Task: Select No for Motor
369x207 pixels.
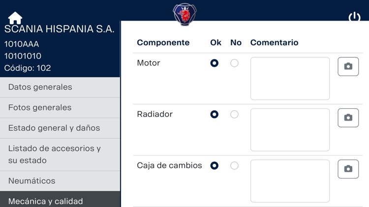Action: pyautogui.click(x=235, y=63)
